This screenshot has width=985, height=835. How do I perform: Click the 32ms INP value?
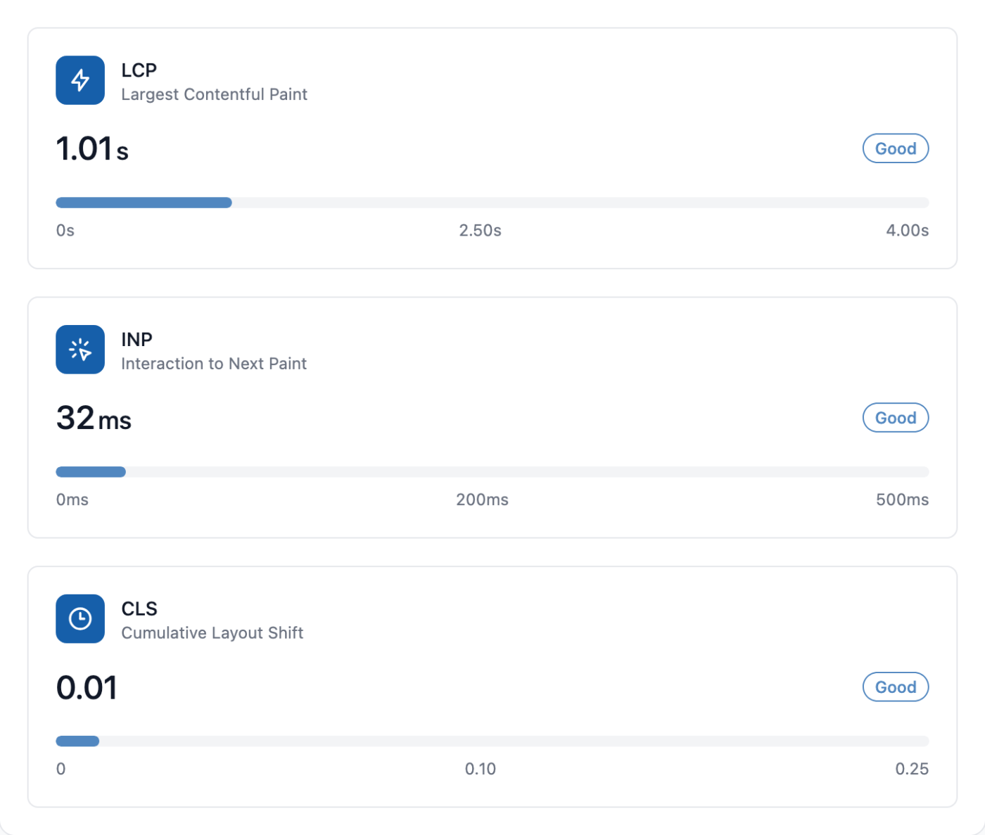coord(94,419)
